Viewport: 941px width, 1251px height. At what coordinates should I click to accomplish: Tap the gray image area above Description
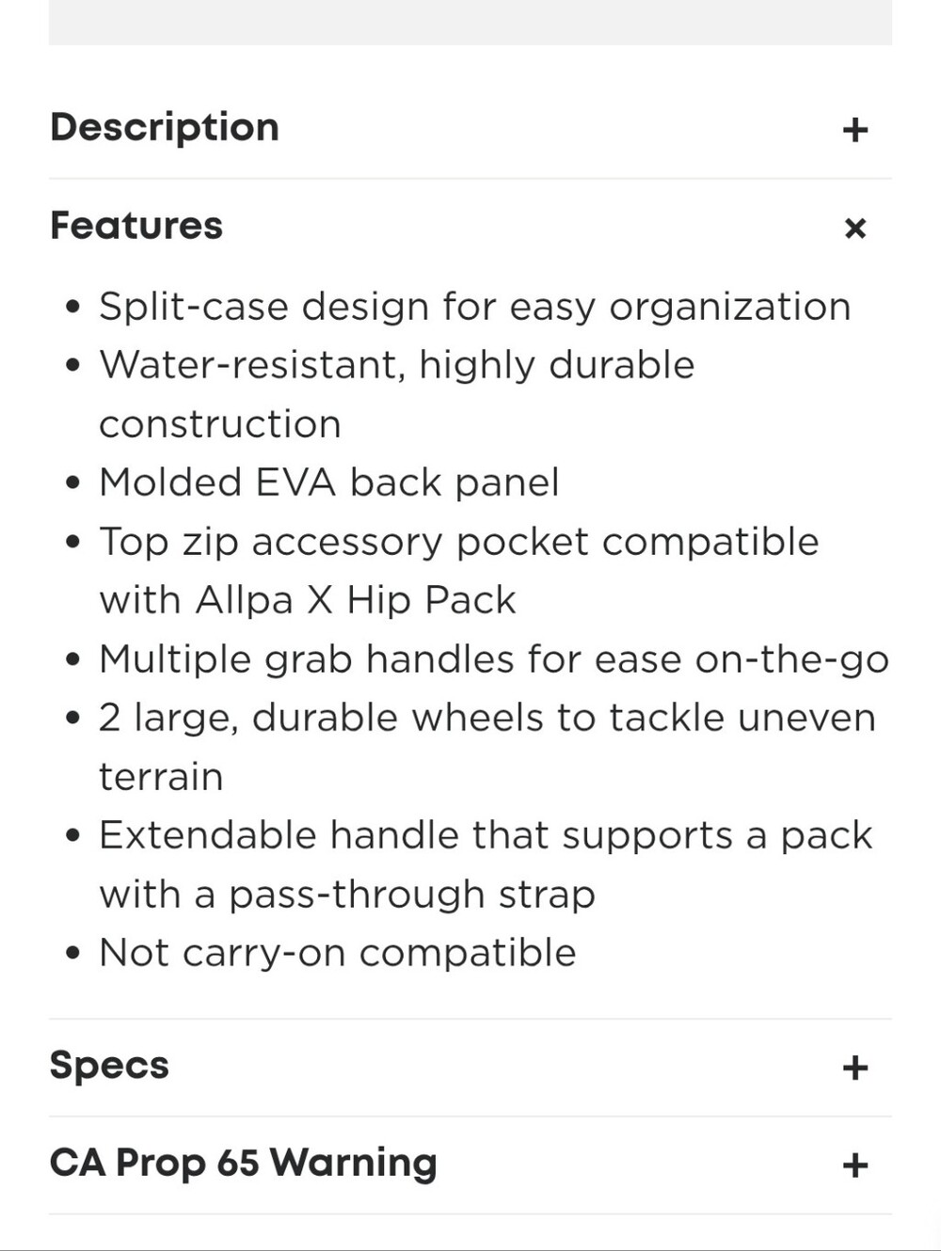tap(470, 22)
